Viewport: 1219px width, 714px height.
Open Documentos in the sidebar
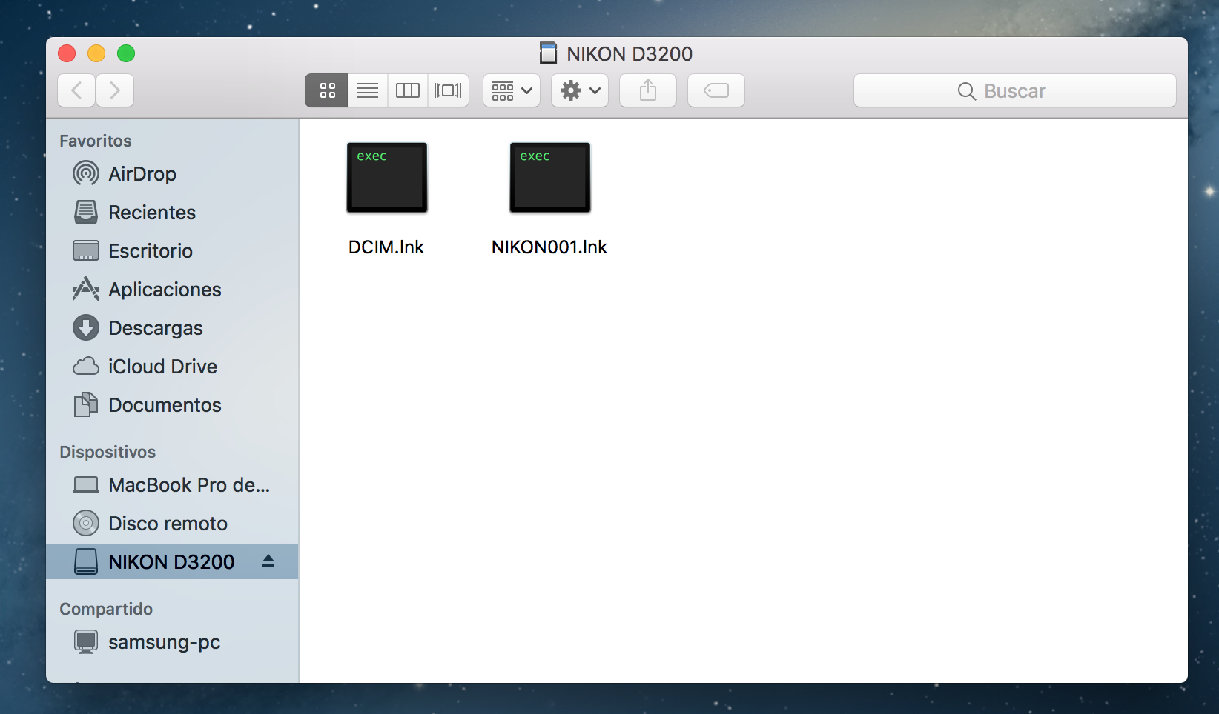tap(165, 405)
